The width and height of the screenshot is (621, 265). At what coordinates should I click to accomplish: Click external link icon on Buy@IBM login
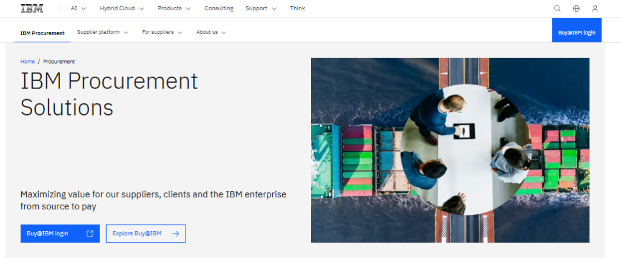90,234
